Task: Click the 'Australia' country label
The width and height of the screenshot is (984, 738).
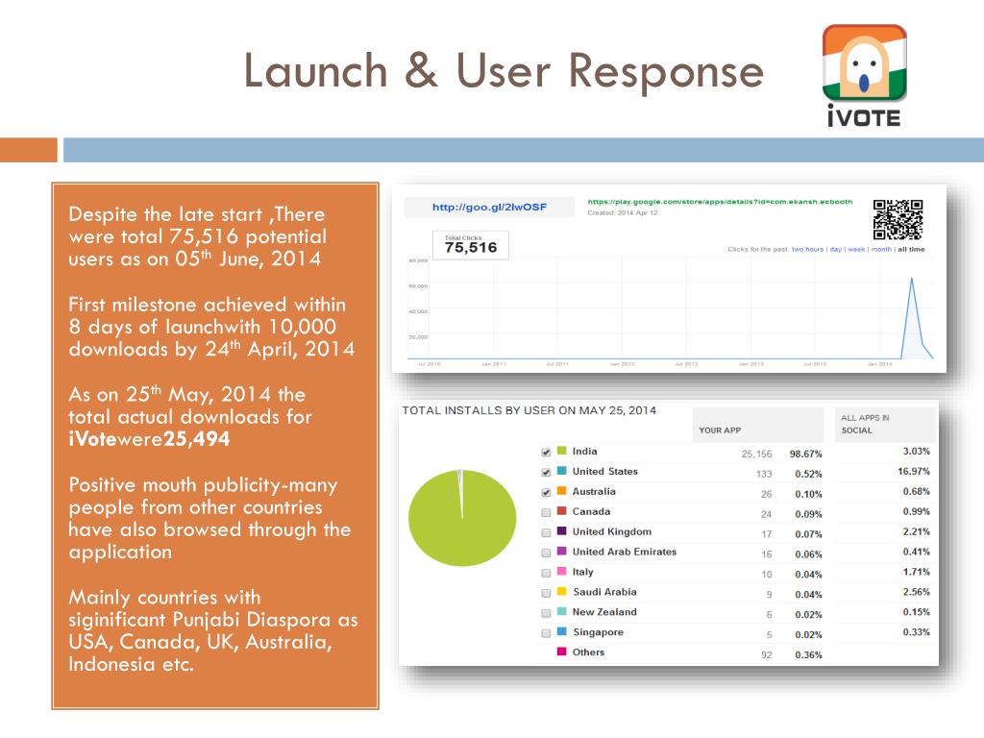Action: click(x=594, y=491)
